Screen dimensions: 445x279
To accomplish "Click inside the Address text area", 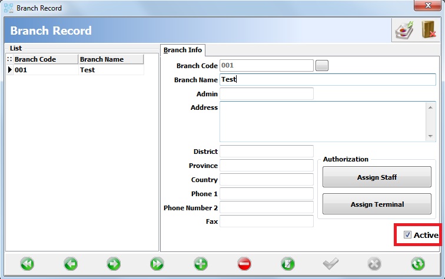I will (323, 122).
